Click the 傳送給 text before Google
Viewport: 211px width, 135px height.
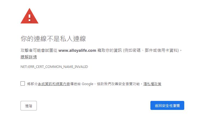click(x=75, y=84)
